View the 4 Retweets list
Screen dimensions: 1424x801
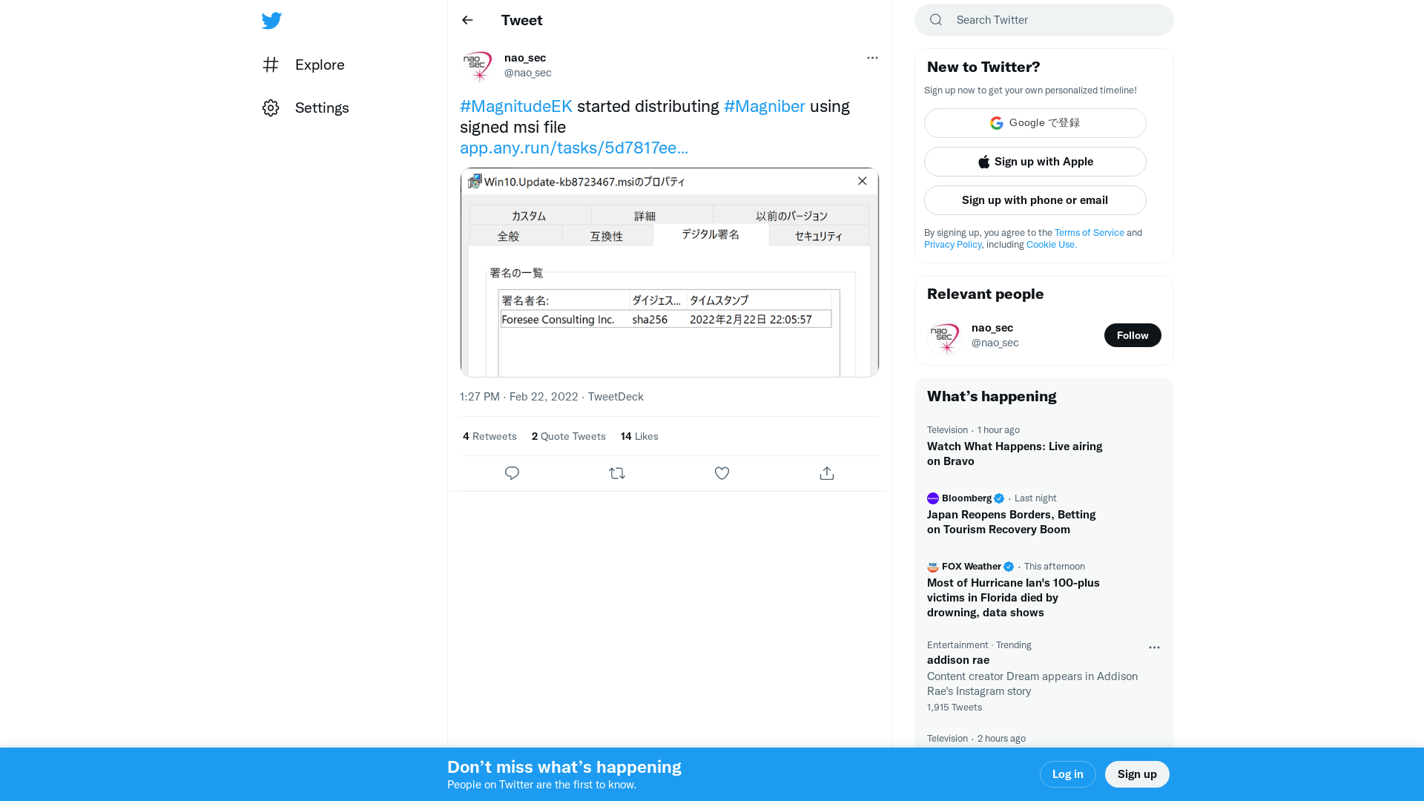489,436
